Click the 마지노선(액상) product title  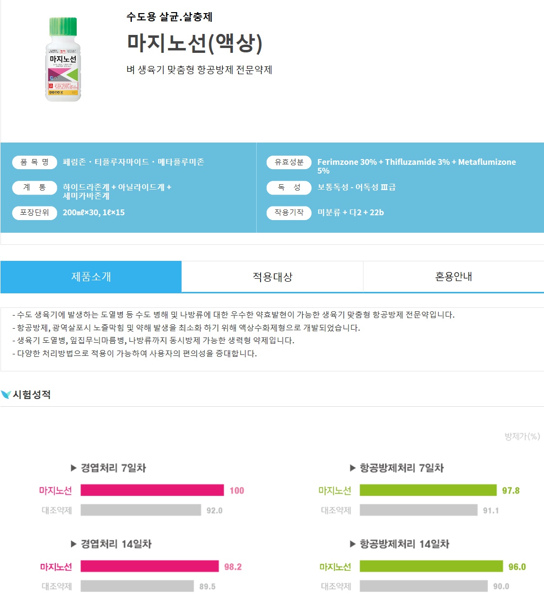click(x=195, y=43)
